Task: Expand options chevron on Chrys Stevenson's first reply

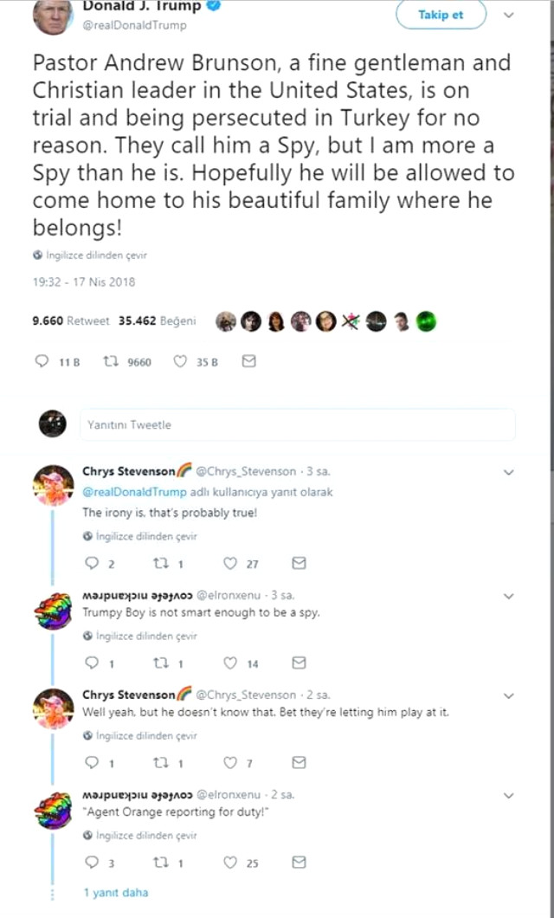Action: click(x=509, y=472)
